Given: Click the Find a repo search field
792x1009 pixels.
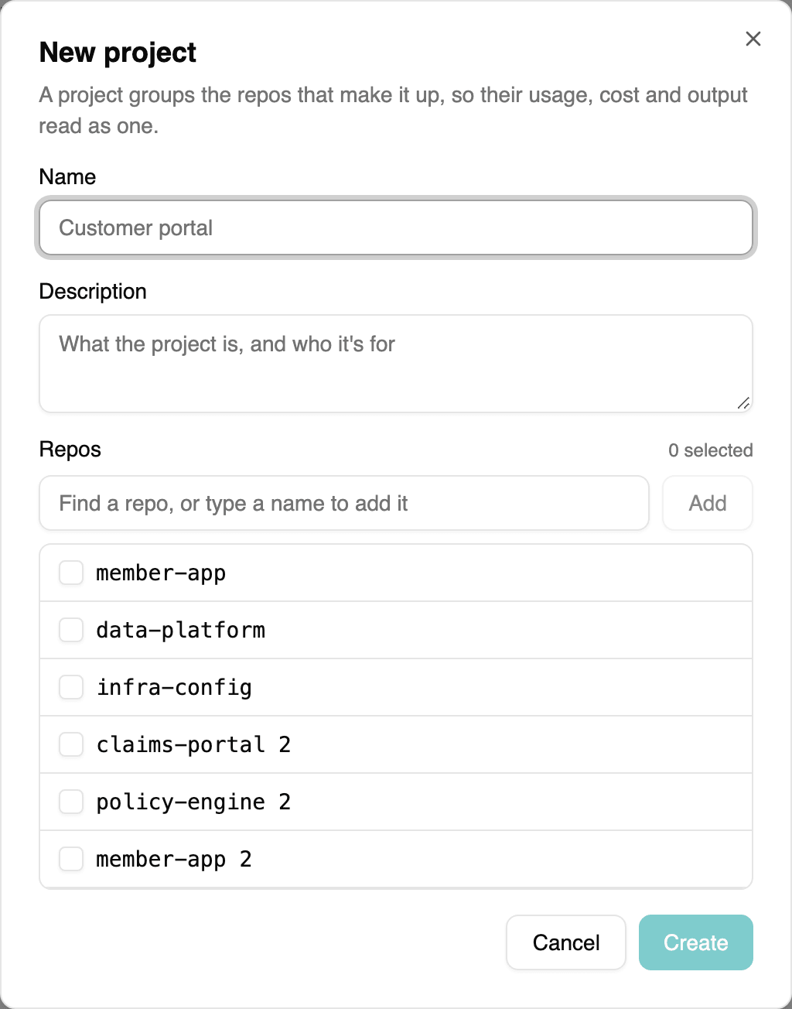Looking at the screenshot, I should [x=344, y=503].
